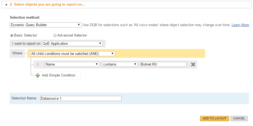Open the Dynamic Query Builder selection method dropdown
Screen dimensions: 253x126
coord(45,25)
